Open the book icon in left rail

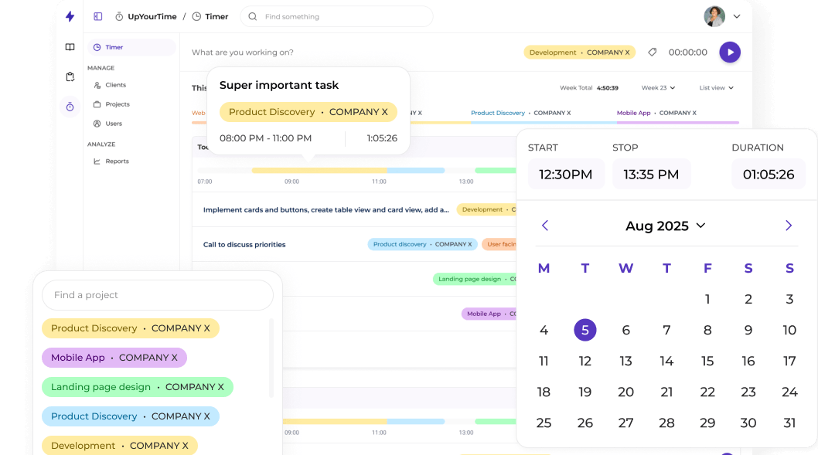click(70, 47)
